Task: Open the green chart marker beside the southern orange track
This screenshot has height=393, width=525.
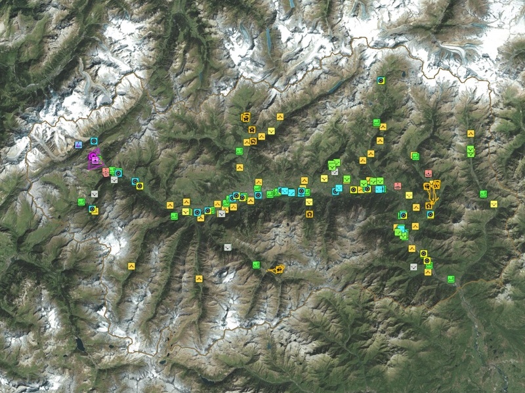Action: coord(256,265)
